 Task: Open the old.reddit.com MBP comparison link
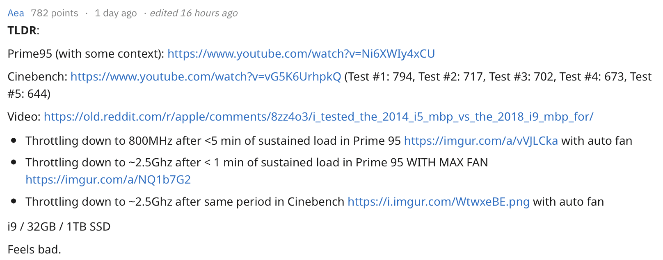click(318, 117)
